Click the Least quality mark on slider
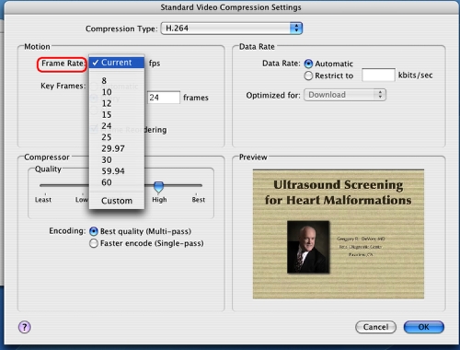This screenshot has height=350, width=460. click(x=43, y=200)
